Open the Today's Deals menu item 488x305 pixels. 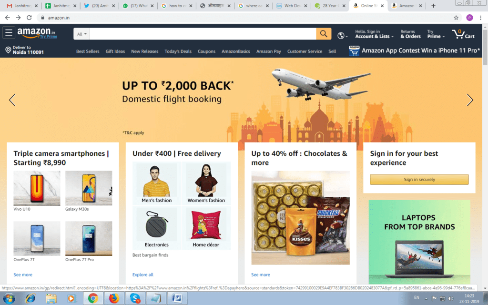coord(178,51)
